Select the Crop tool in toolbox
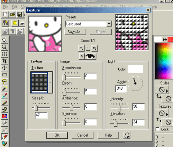 (4, 61)
